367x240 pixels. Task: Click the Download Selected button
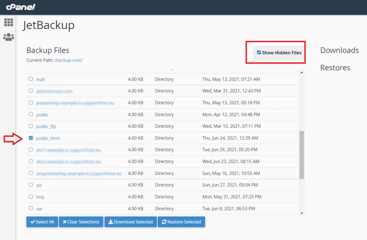click(130, 222)
